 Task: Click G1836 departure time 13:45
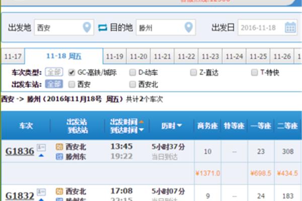(x=121, y=146)
